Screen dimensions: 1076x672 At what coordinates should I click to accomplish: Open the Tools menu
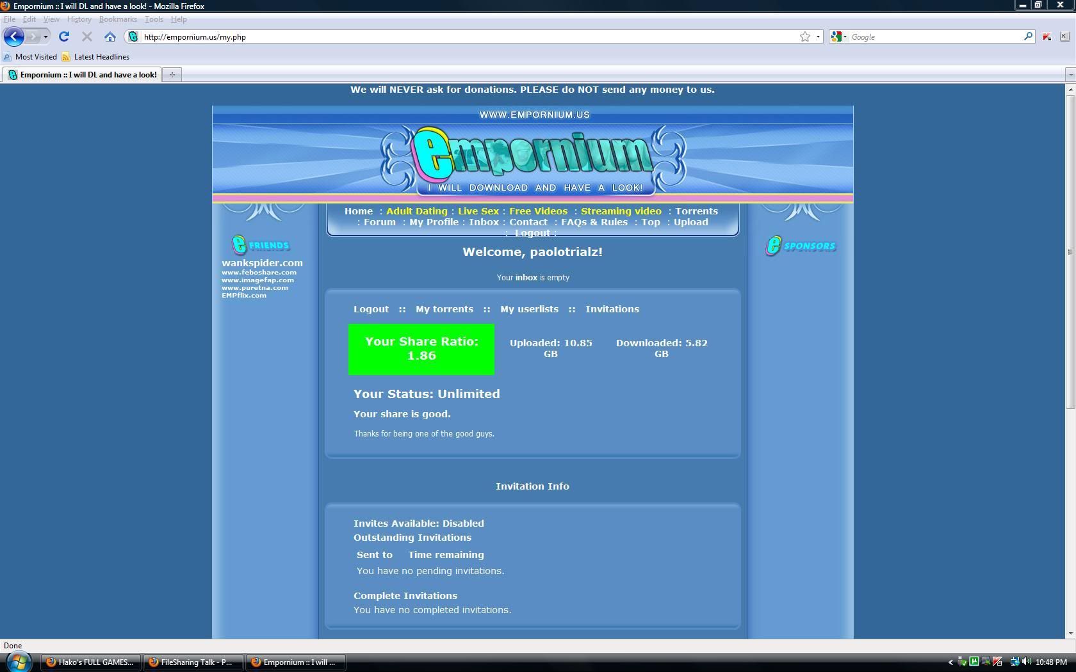pyautogui.click(x=154, y=19)
